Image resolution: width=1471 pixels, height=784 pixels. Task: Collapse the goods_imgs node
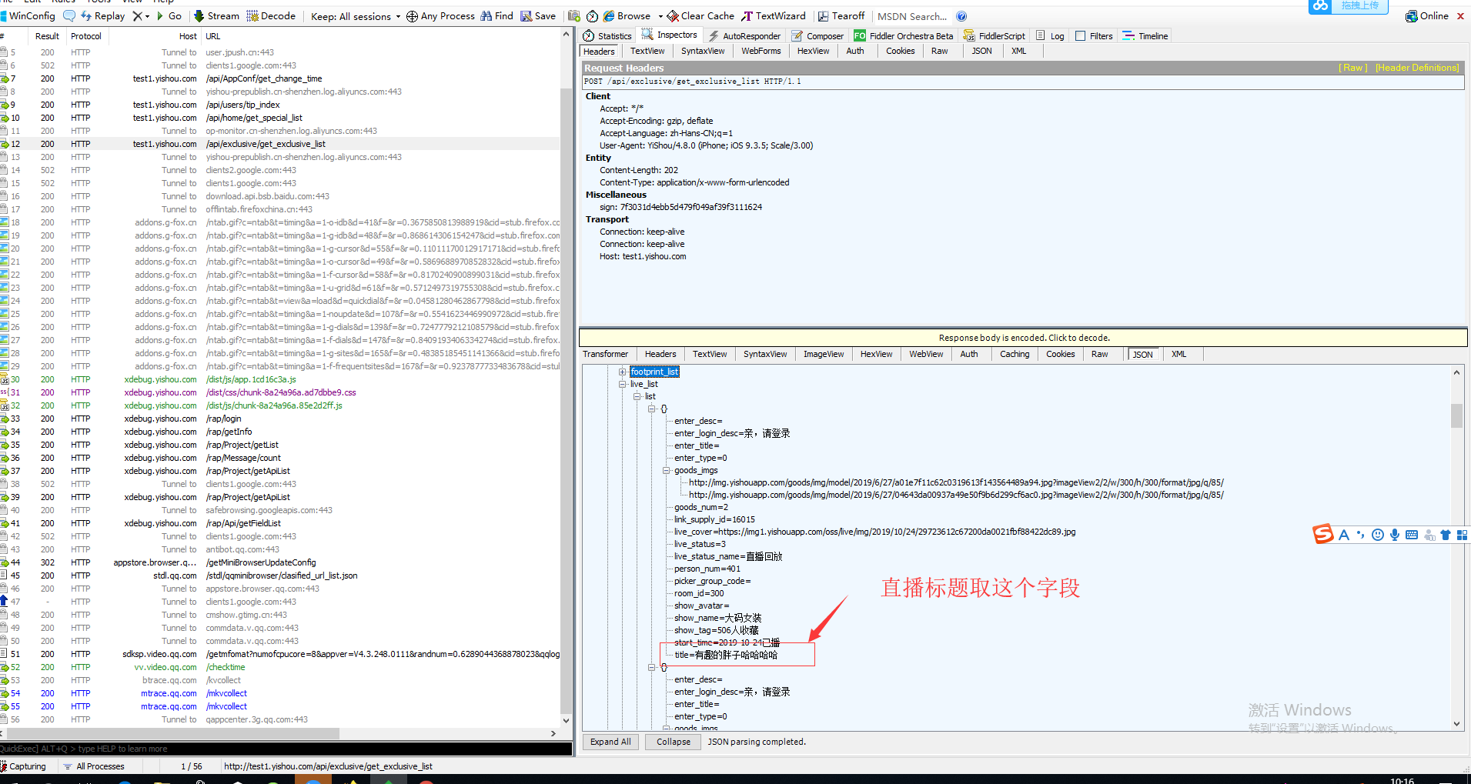667,470
